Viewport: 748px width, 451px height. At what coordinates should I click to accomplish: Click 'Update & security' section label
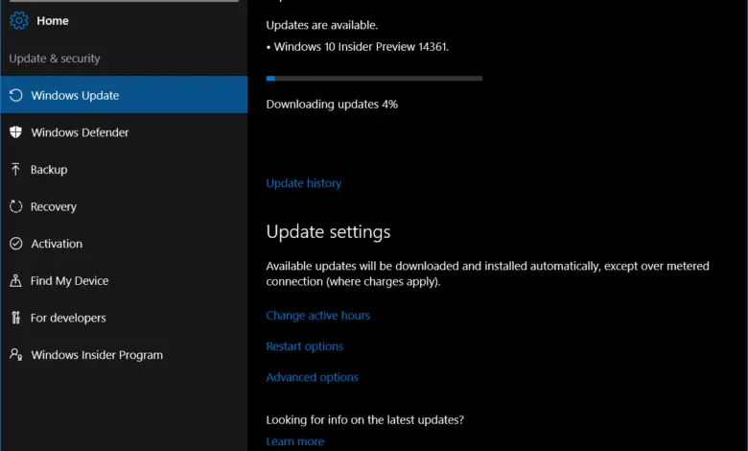tap(55, 59)
